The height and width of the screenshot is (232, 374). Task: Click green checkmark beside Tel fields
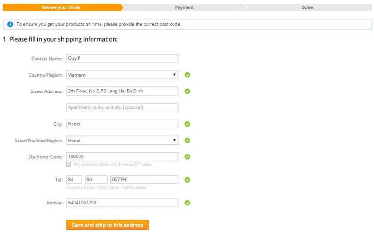[187, 180]
